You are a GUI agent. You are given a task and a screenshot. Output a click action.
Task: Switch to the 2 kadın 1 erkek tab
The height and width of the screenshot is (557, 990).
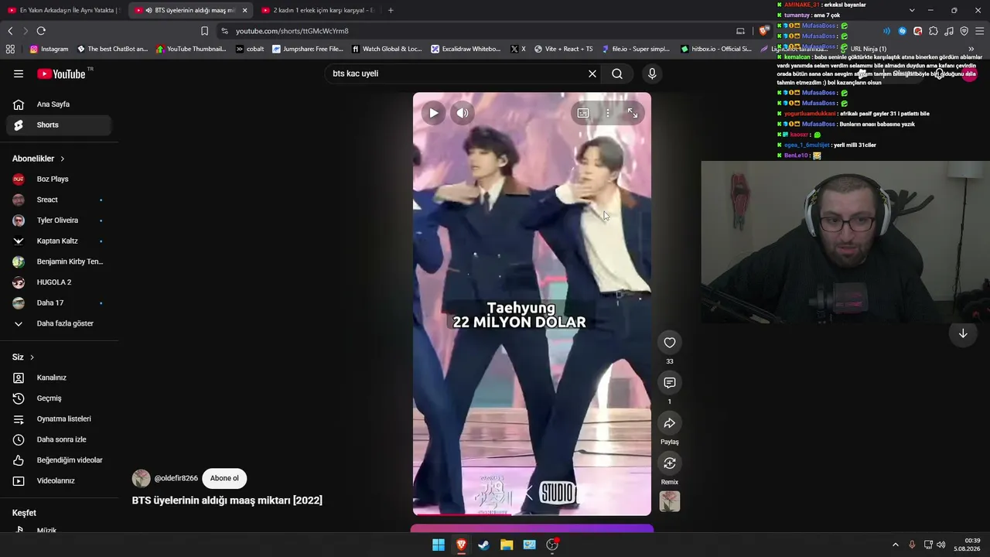(x=317, y=10)
